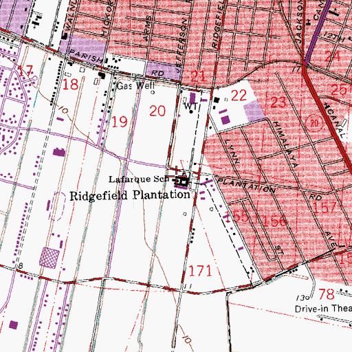The width and height of the screenshot is (352, 352).
Task: Click section number 78
Action: [x=327, y=294]
